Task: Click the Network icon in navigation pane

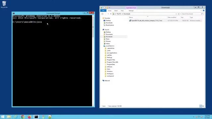Action: coord(103,81)
